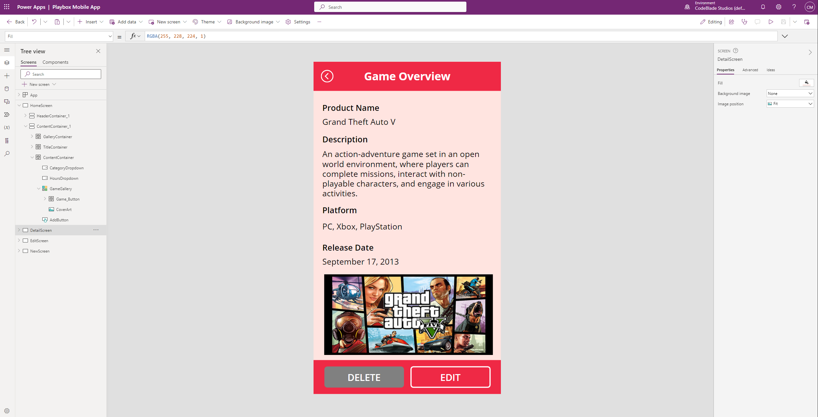Open the Power Apps app launcher waffle
The height and width of the screenshot is (417, 818).
click(7, 7)
